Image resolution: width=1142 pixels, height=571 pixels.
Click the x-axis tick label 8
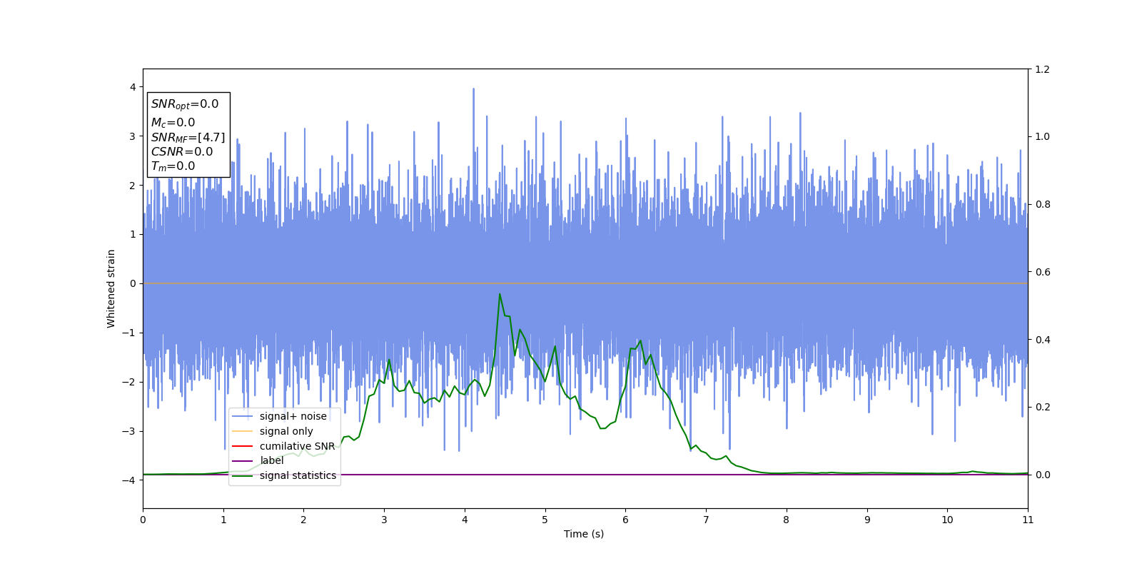[x=787, y=520]
